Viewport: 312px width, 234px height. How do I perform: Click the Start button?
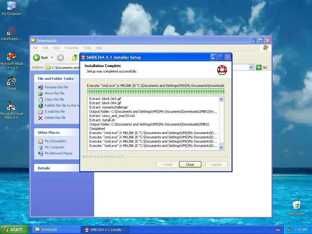pos(14,230)
